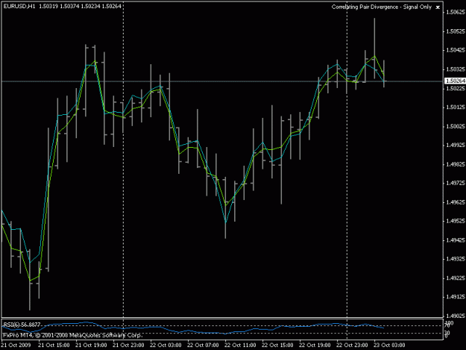The width and height of the screenshot is (466, 350).
Task: Click the 1.50325 price scale value
Action: 456,69
